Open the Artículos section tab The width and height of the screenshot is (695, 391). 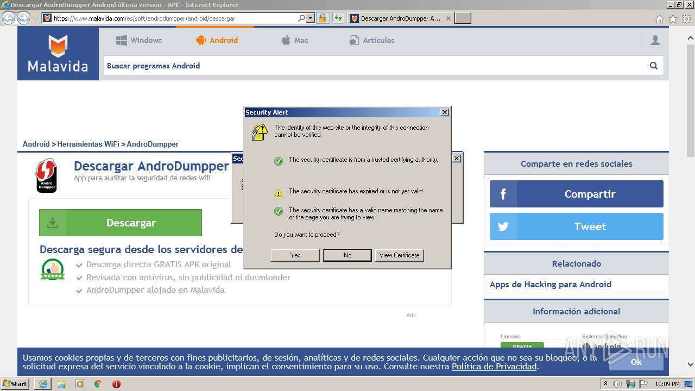pos(372,40)
